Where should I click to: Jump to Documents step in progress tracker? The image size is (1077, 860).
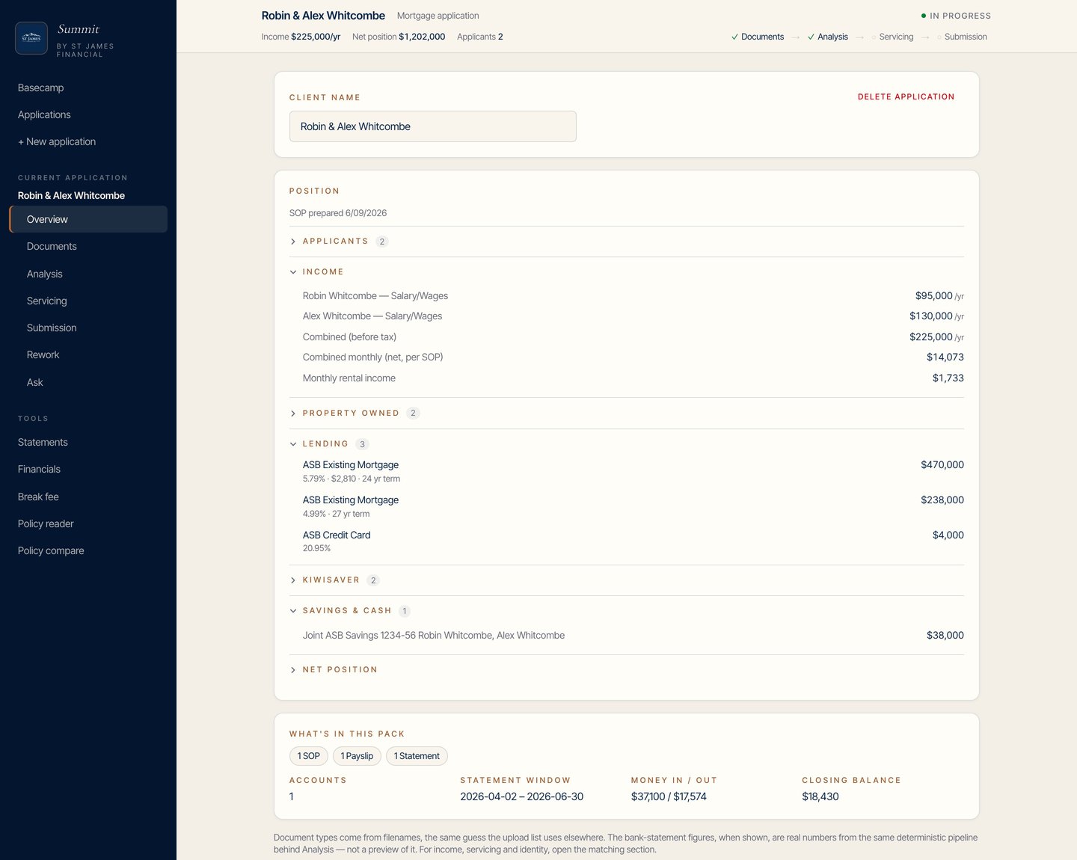758,37
